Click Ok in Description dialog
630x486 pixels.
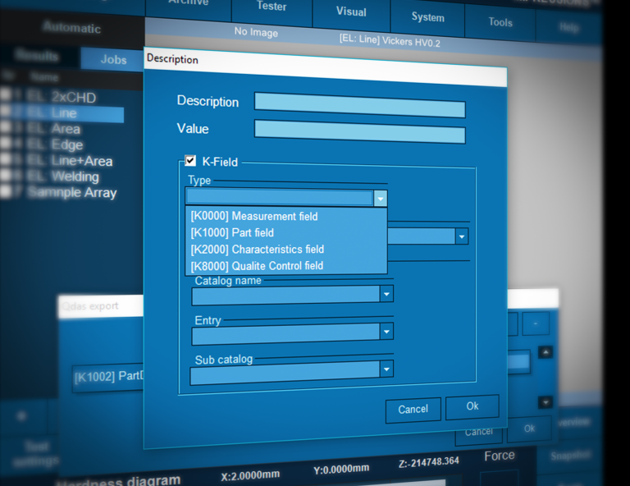(x=472, y=406)
